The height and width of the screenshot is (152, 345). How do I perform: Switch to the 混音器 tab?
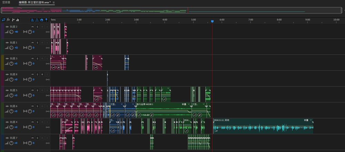pyautogui.click(x=6, y=2)
